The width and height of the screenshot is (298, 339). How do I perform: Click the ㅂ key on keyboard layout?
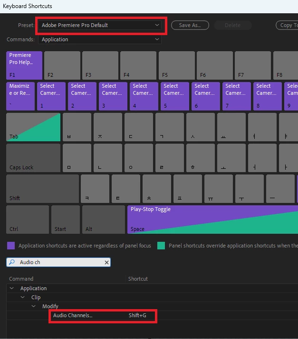pyautogui.click(x=77, y=127)
